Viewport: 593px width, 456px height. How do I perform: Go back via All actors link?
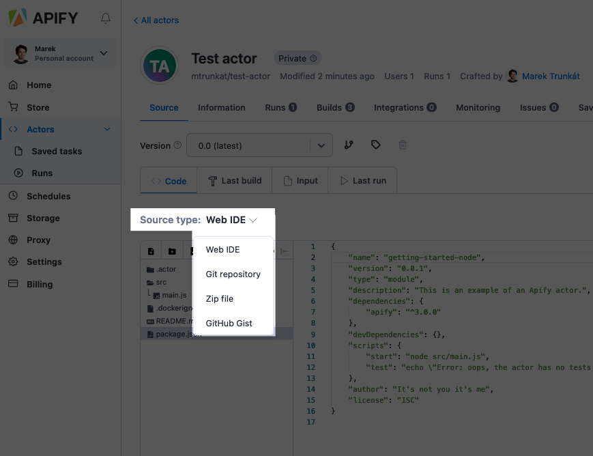156,20
